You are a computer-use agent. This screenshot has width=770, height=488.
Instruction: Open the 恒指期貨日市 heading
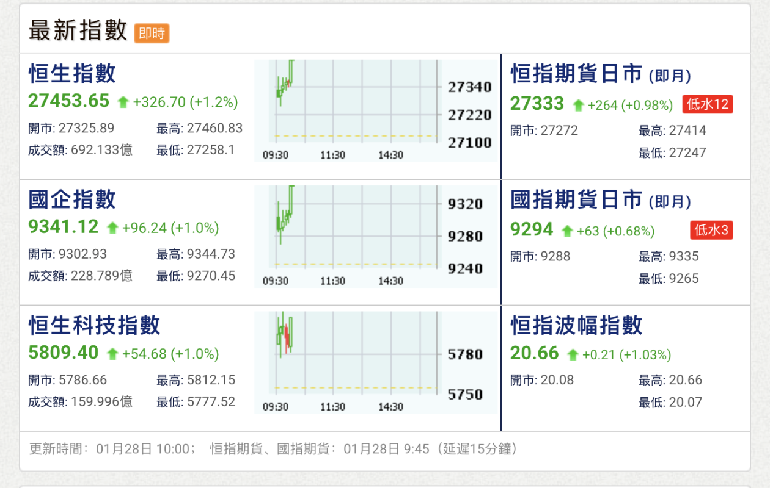pyautogui.click(x=576, y=74)
